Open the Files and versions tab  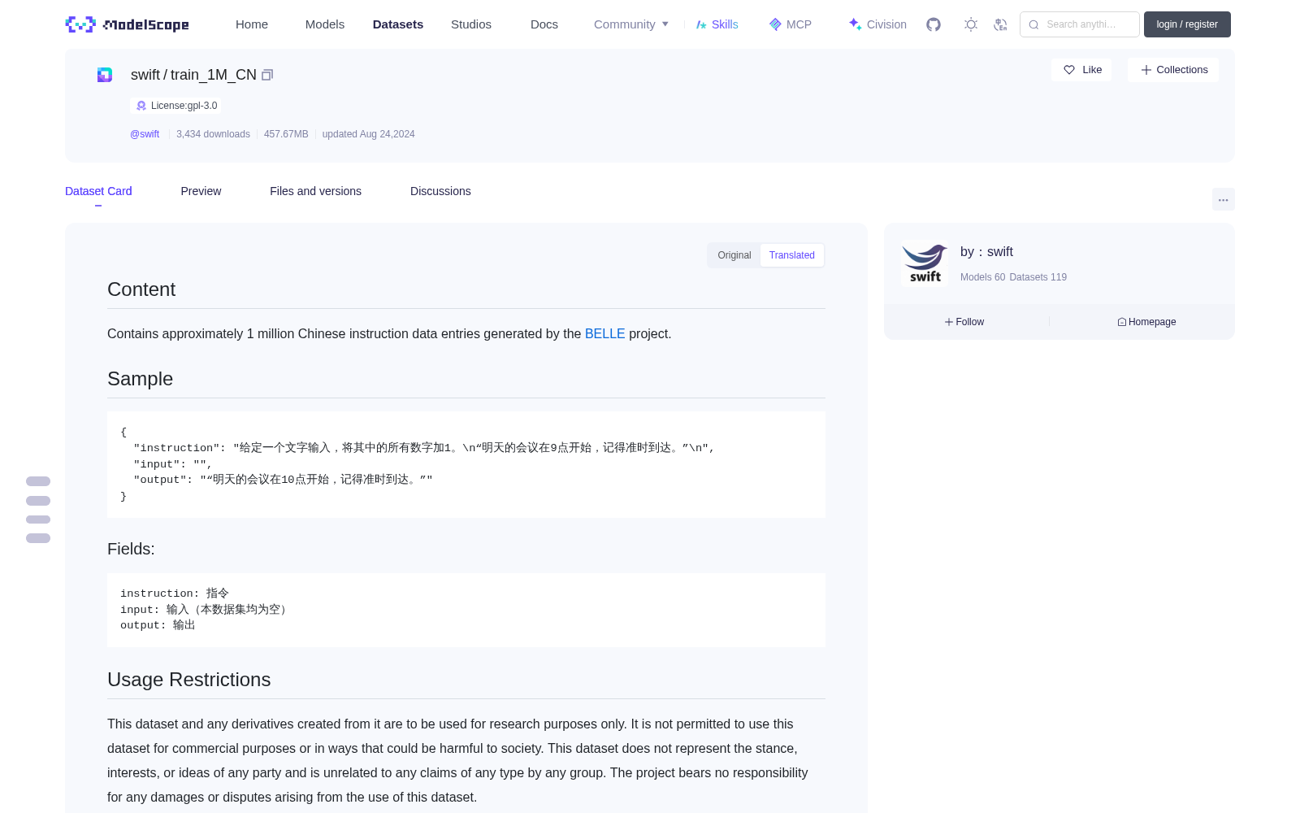315,191
